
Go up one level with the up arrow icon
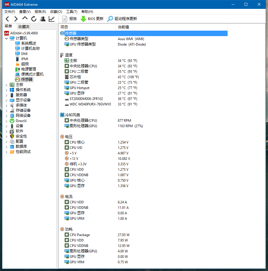[x=25, y=18]
